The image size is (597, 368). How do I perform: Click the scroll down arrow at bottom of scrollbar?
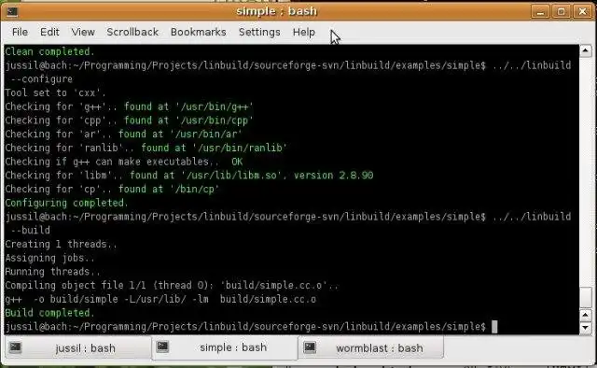coord(586,328)
